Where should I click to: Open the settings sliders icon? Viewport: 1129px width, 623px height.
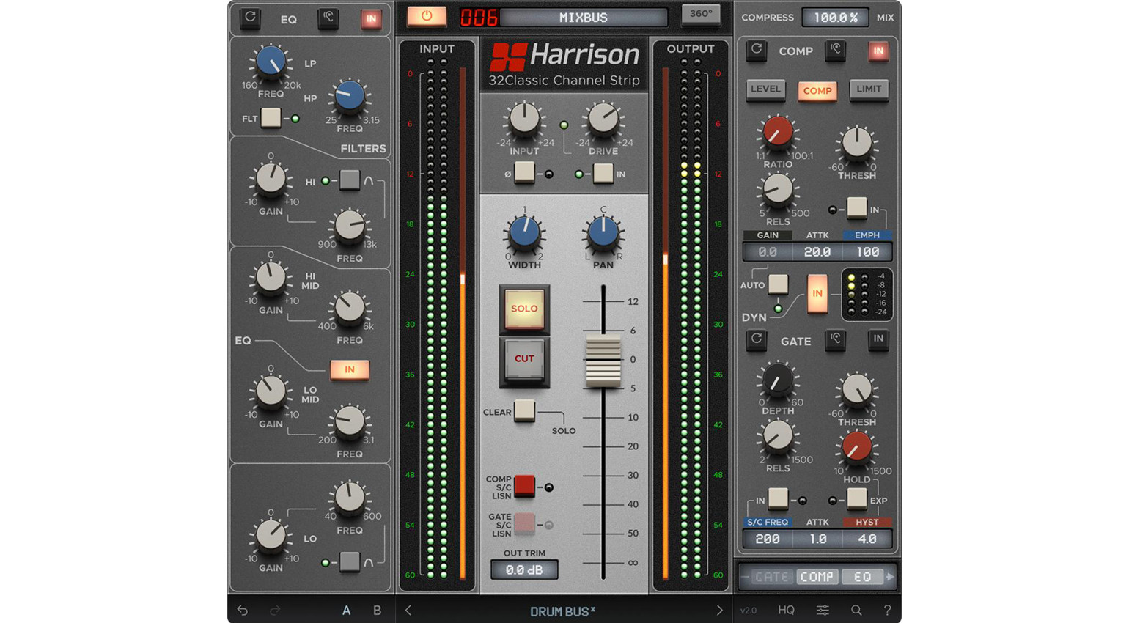[823, 610]
